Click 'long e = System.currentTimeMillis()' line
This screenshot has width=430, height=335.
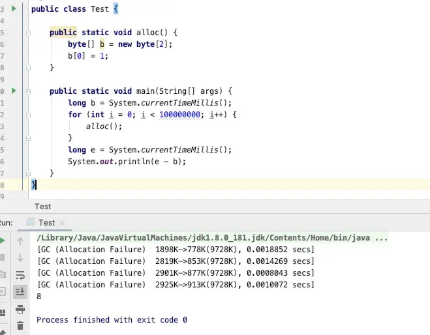[x=149, y=150]
